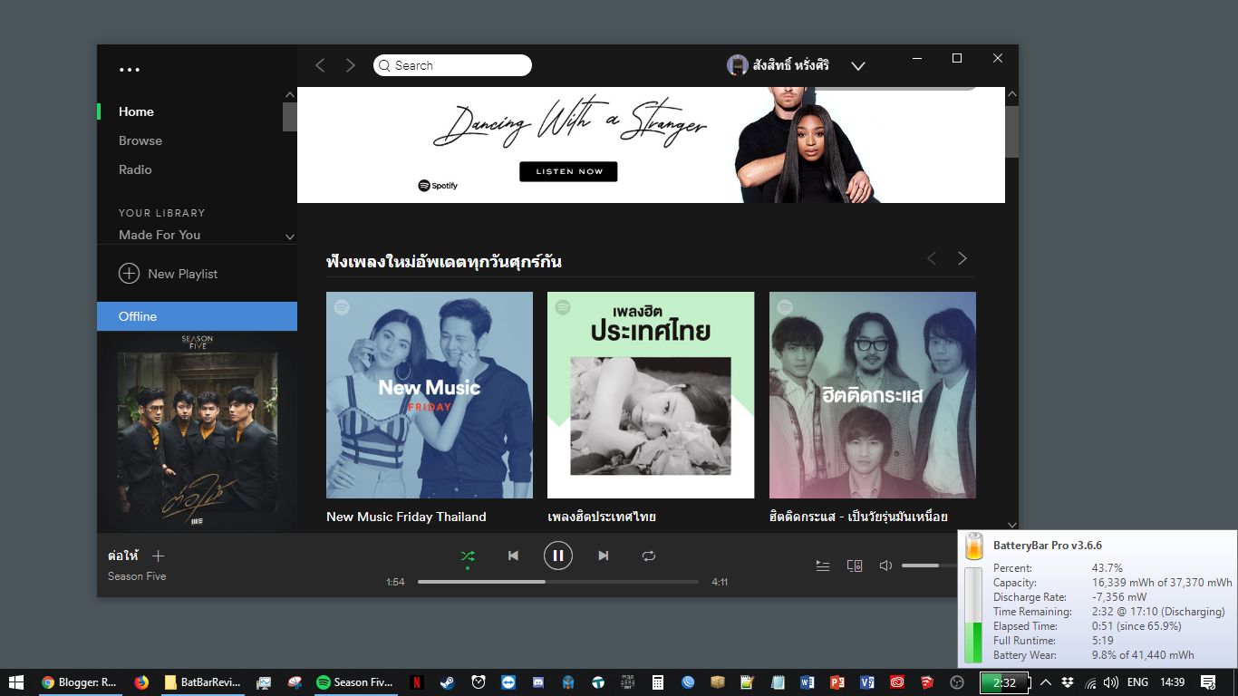Show the next playlists in the carousel

coord(962,258)
